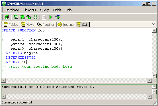Run query with green play icon
The image size is (158, 106).
[x=51, y=17]
